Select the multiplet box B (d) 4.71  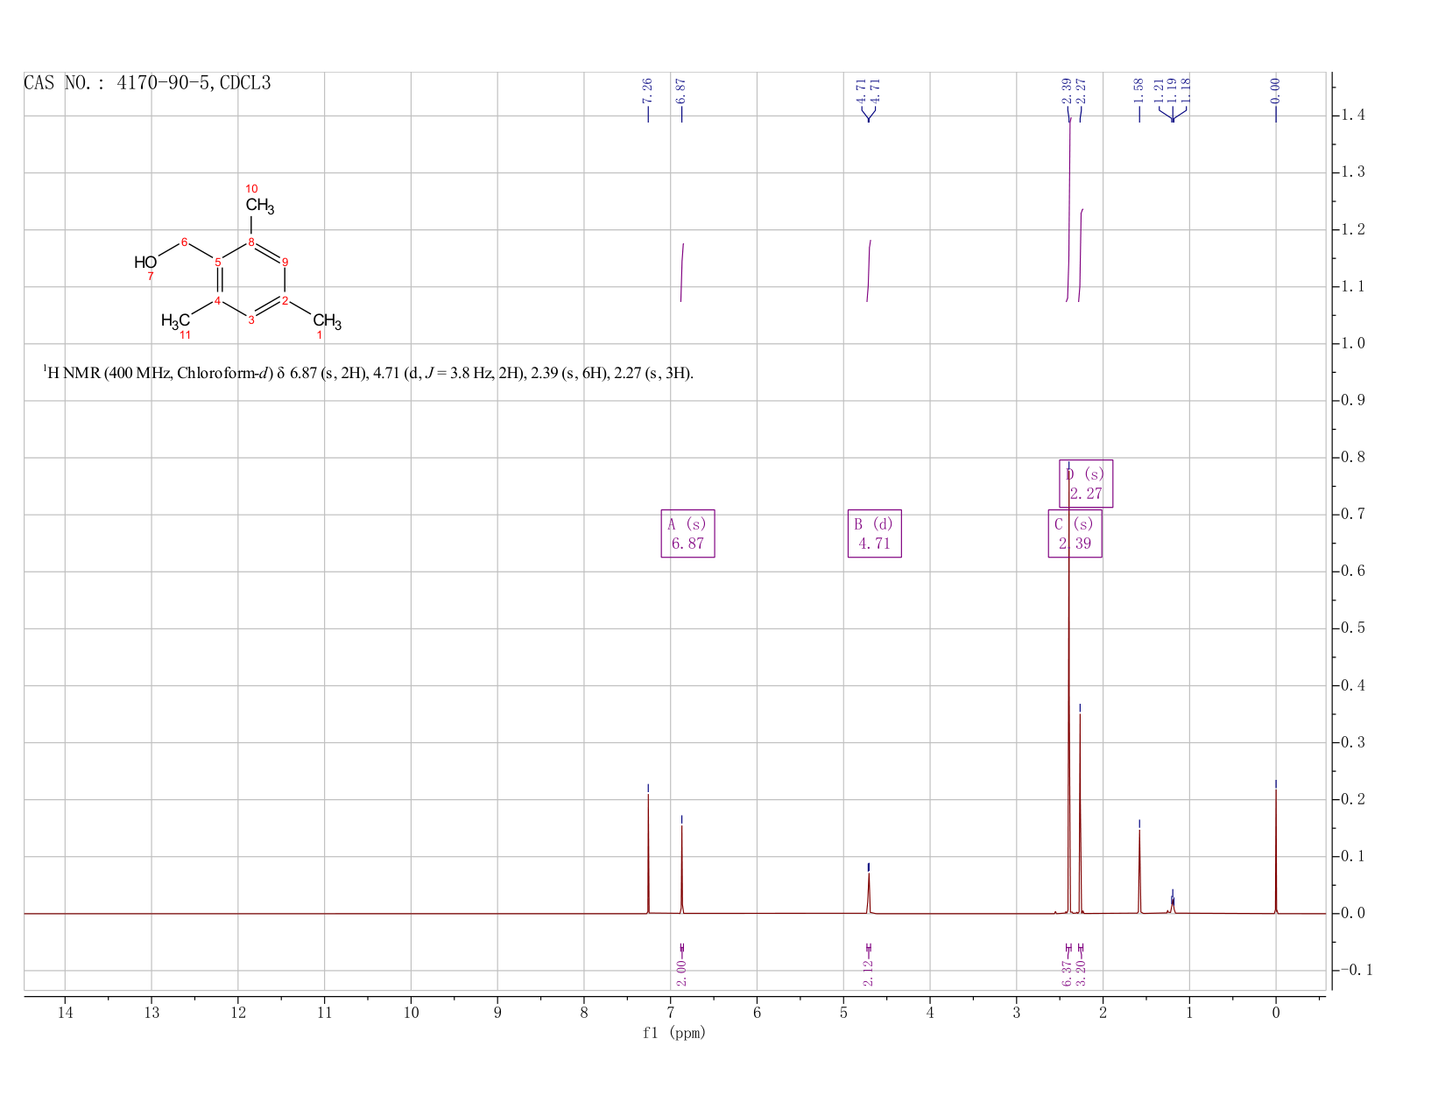874,534
